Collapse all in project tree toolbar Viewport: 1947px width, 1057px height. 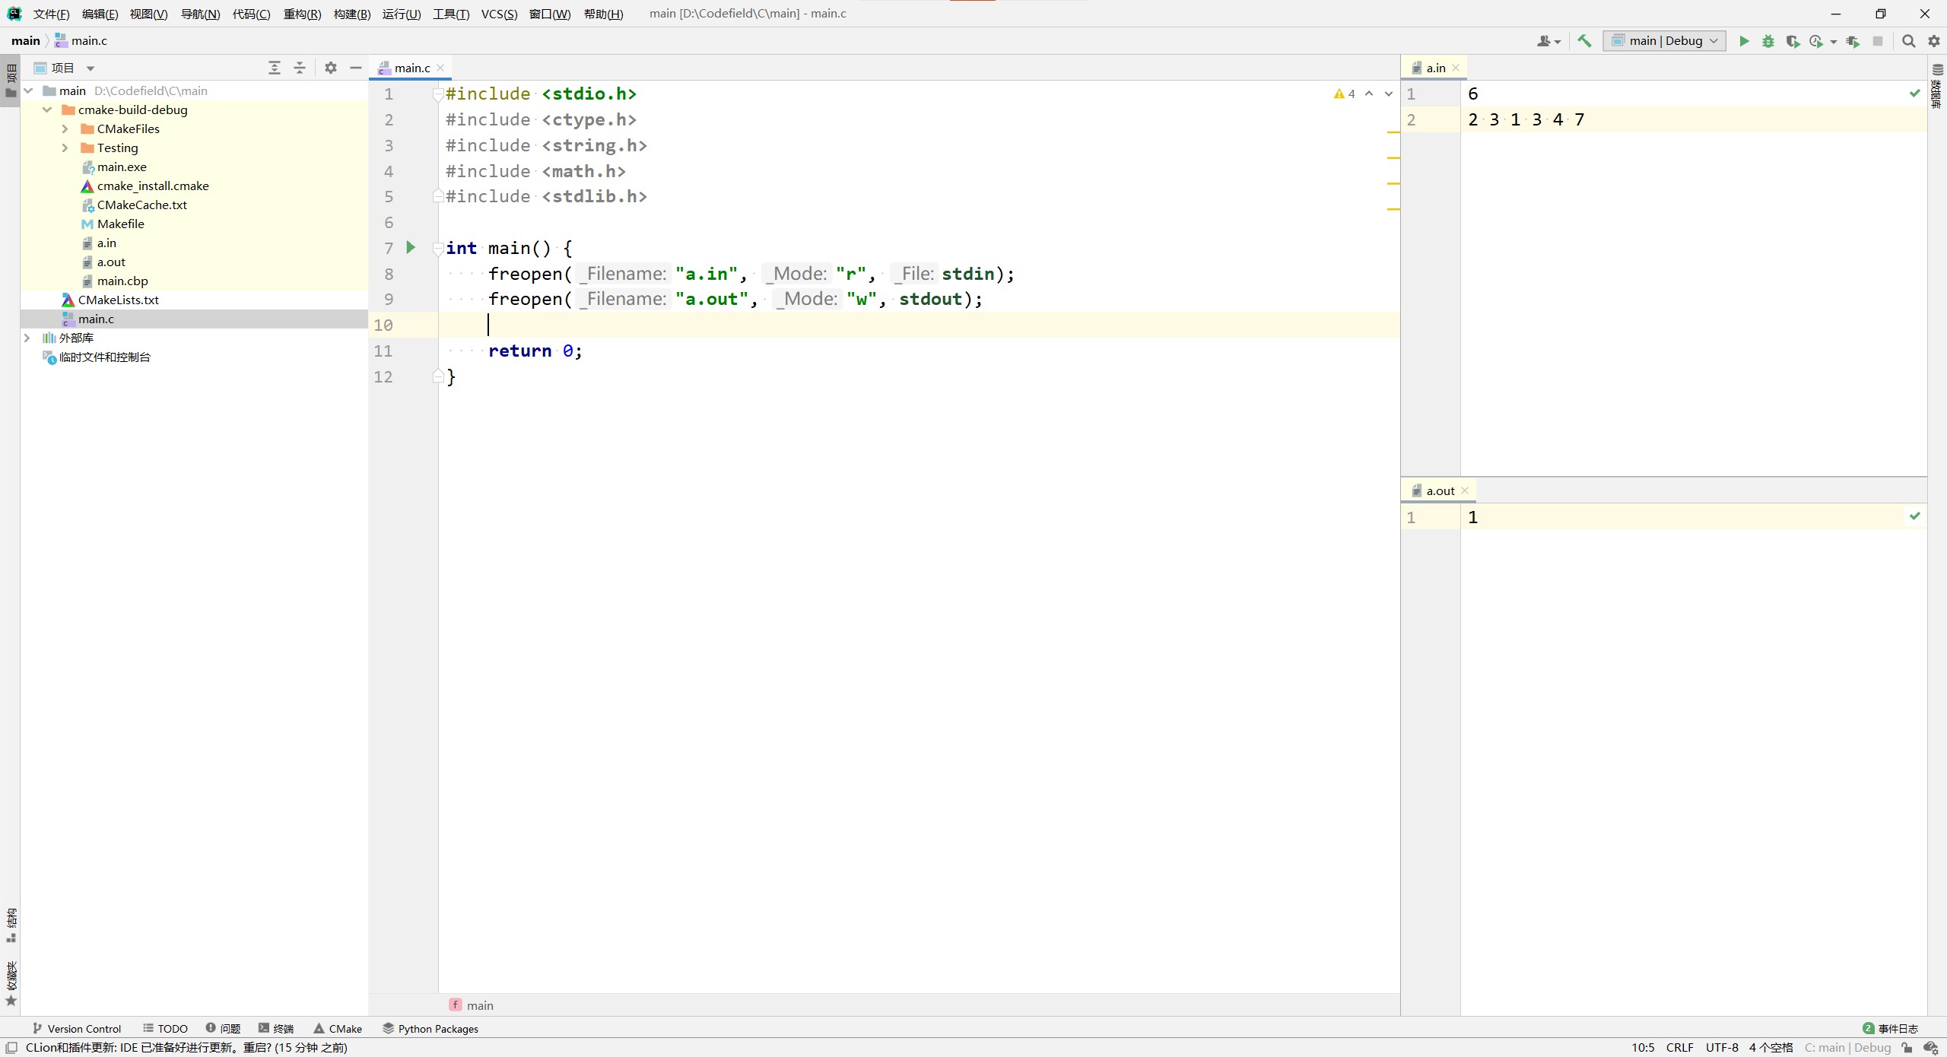300,68
